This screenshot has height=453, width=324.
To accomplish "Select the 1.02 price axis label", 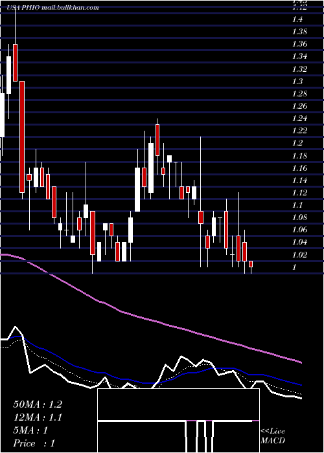I will point(299,255).
